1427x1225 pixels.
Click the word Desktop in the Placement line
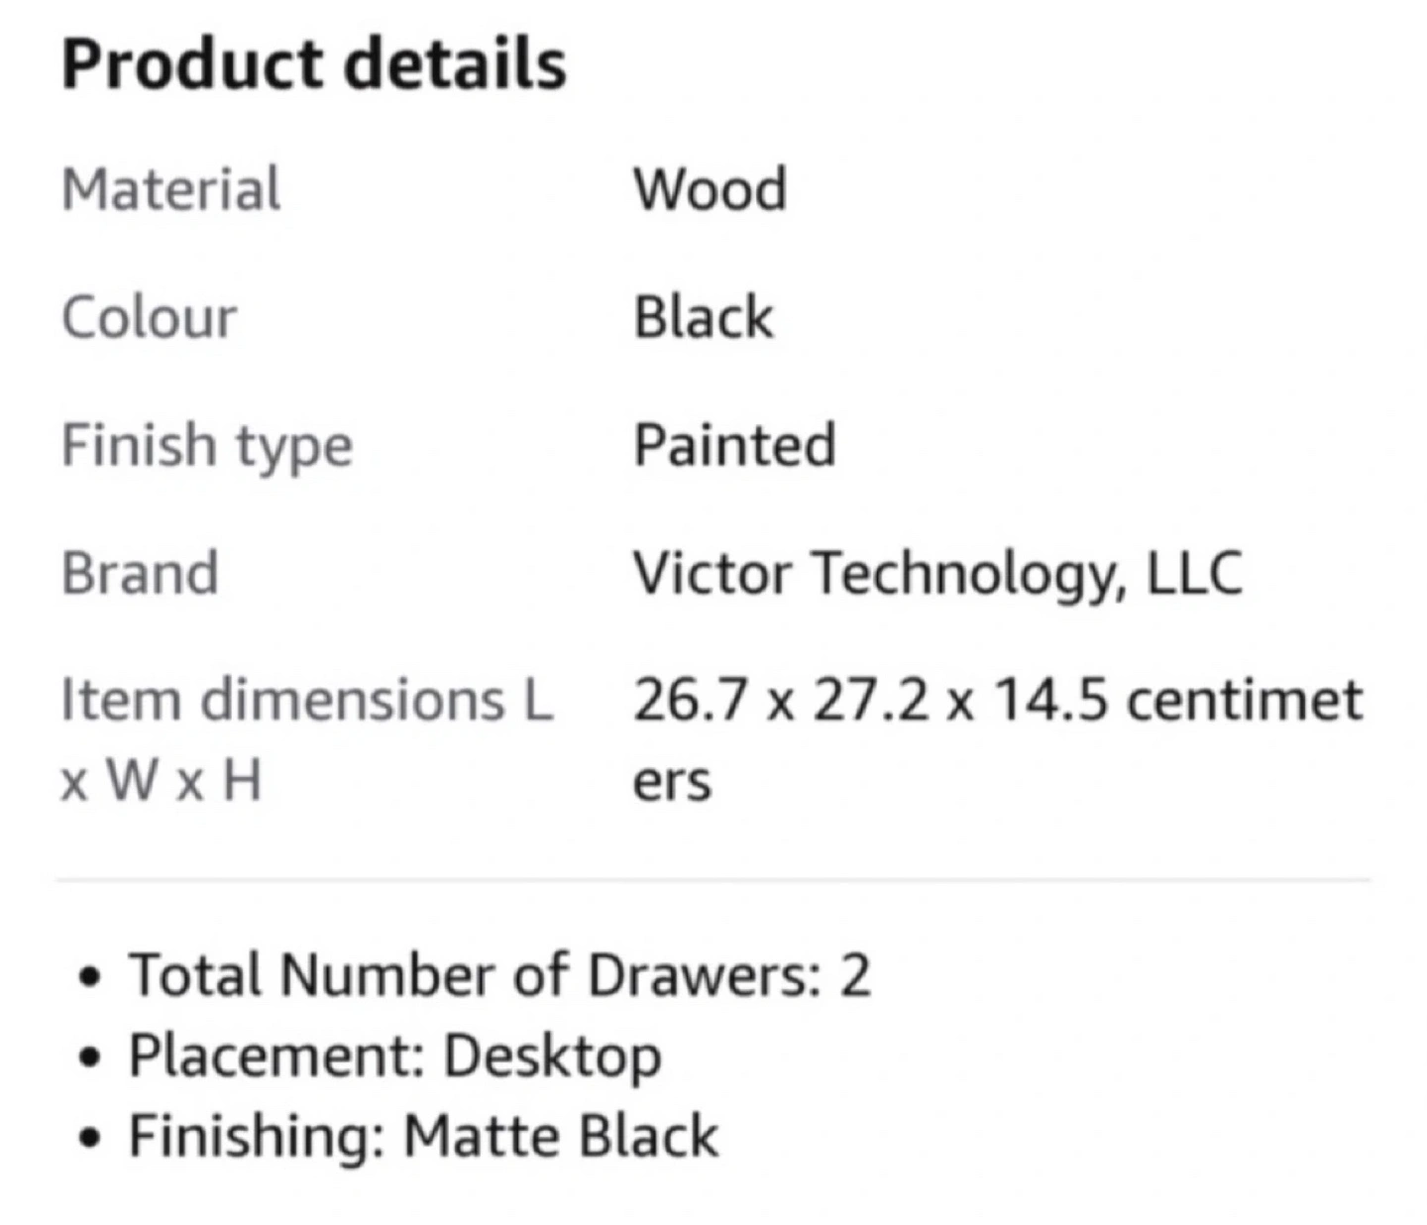coord(552,1057)
